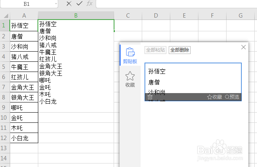This screenshot has height=167, width=257.
Task: Confirm the cell entry with checkmark icon
Action: point(79,4)
